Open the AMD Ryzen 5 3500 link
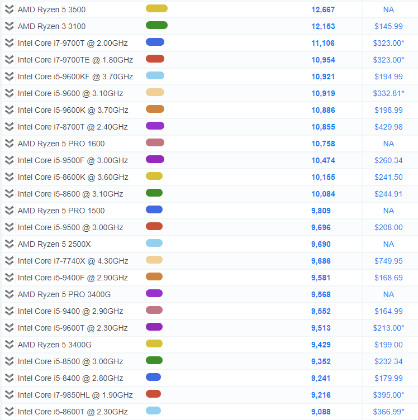Image resolution: width=418 pixels, height=420 pixels. coord(52,9)
